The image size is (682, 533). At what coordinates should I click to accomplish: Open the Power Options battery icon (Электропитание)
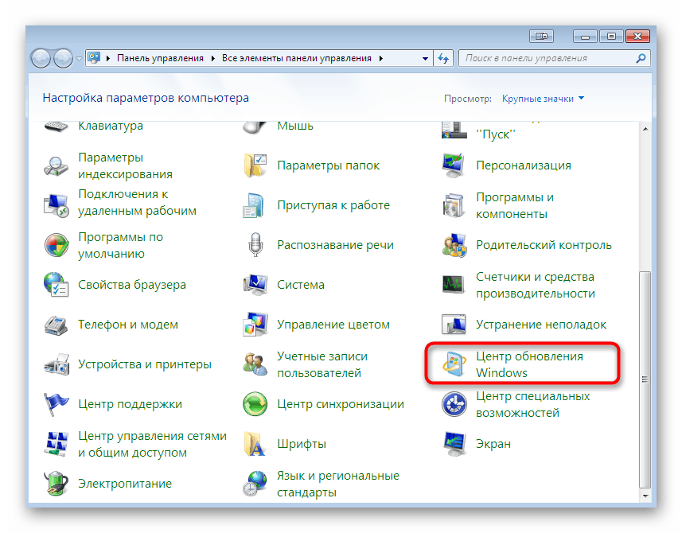tap(57, 484)
